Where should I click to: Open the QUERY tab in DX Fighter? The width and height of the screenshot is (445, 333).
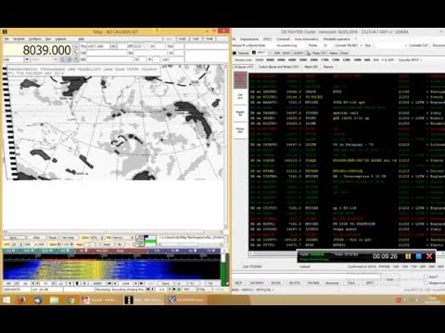[299, 53]
